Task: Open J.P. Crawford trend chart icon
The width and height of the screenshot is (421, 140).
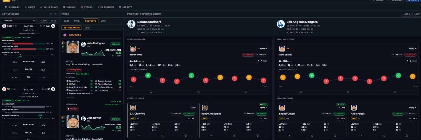Action: pos(139,136)
